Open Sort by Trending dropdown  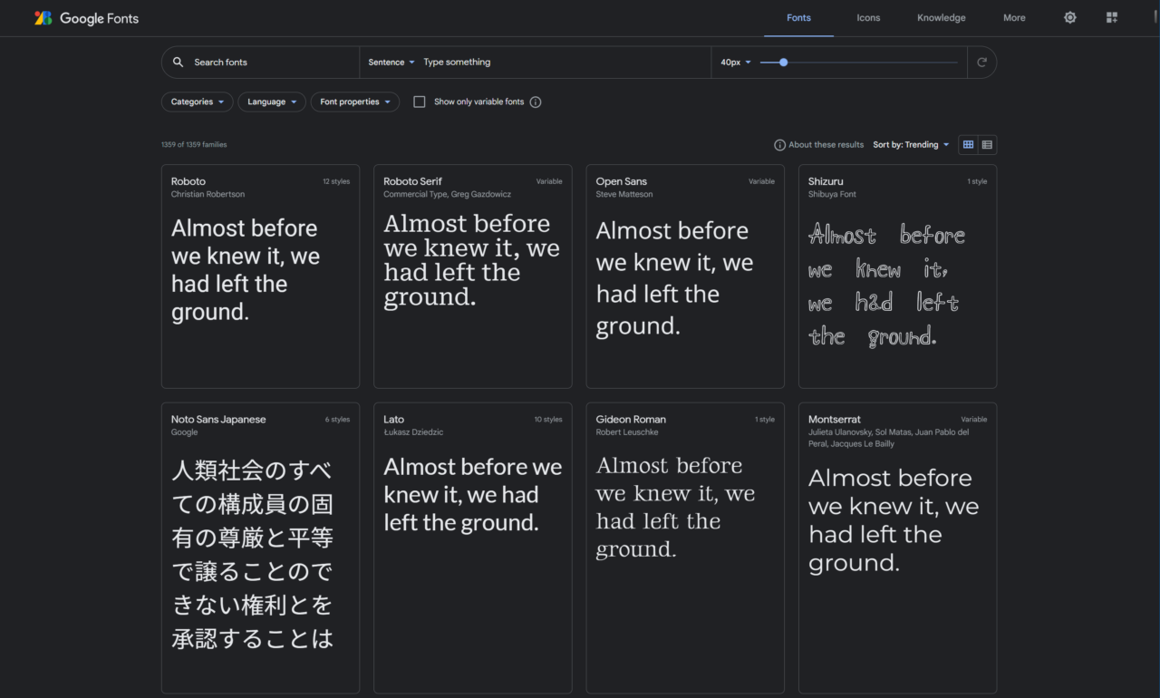(912, 145)
